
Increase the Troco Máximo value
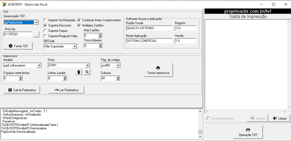tap(100, 45)
